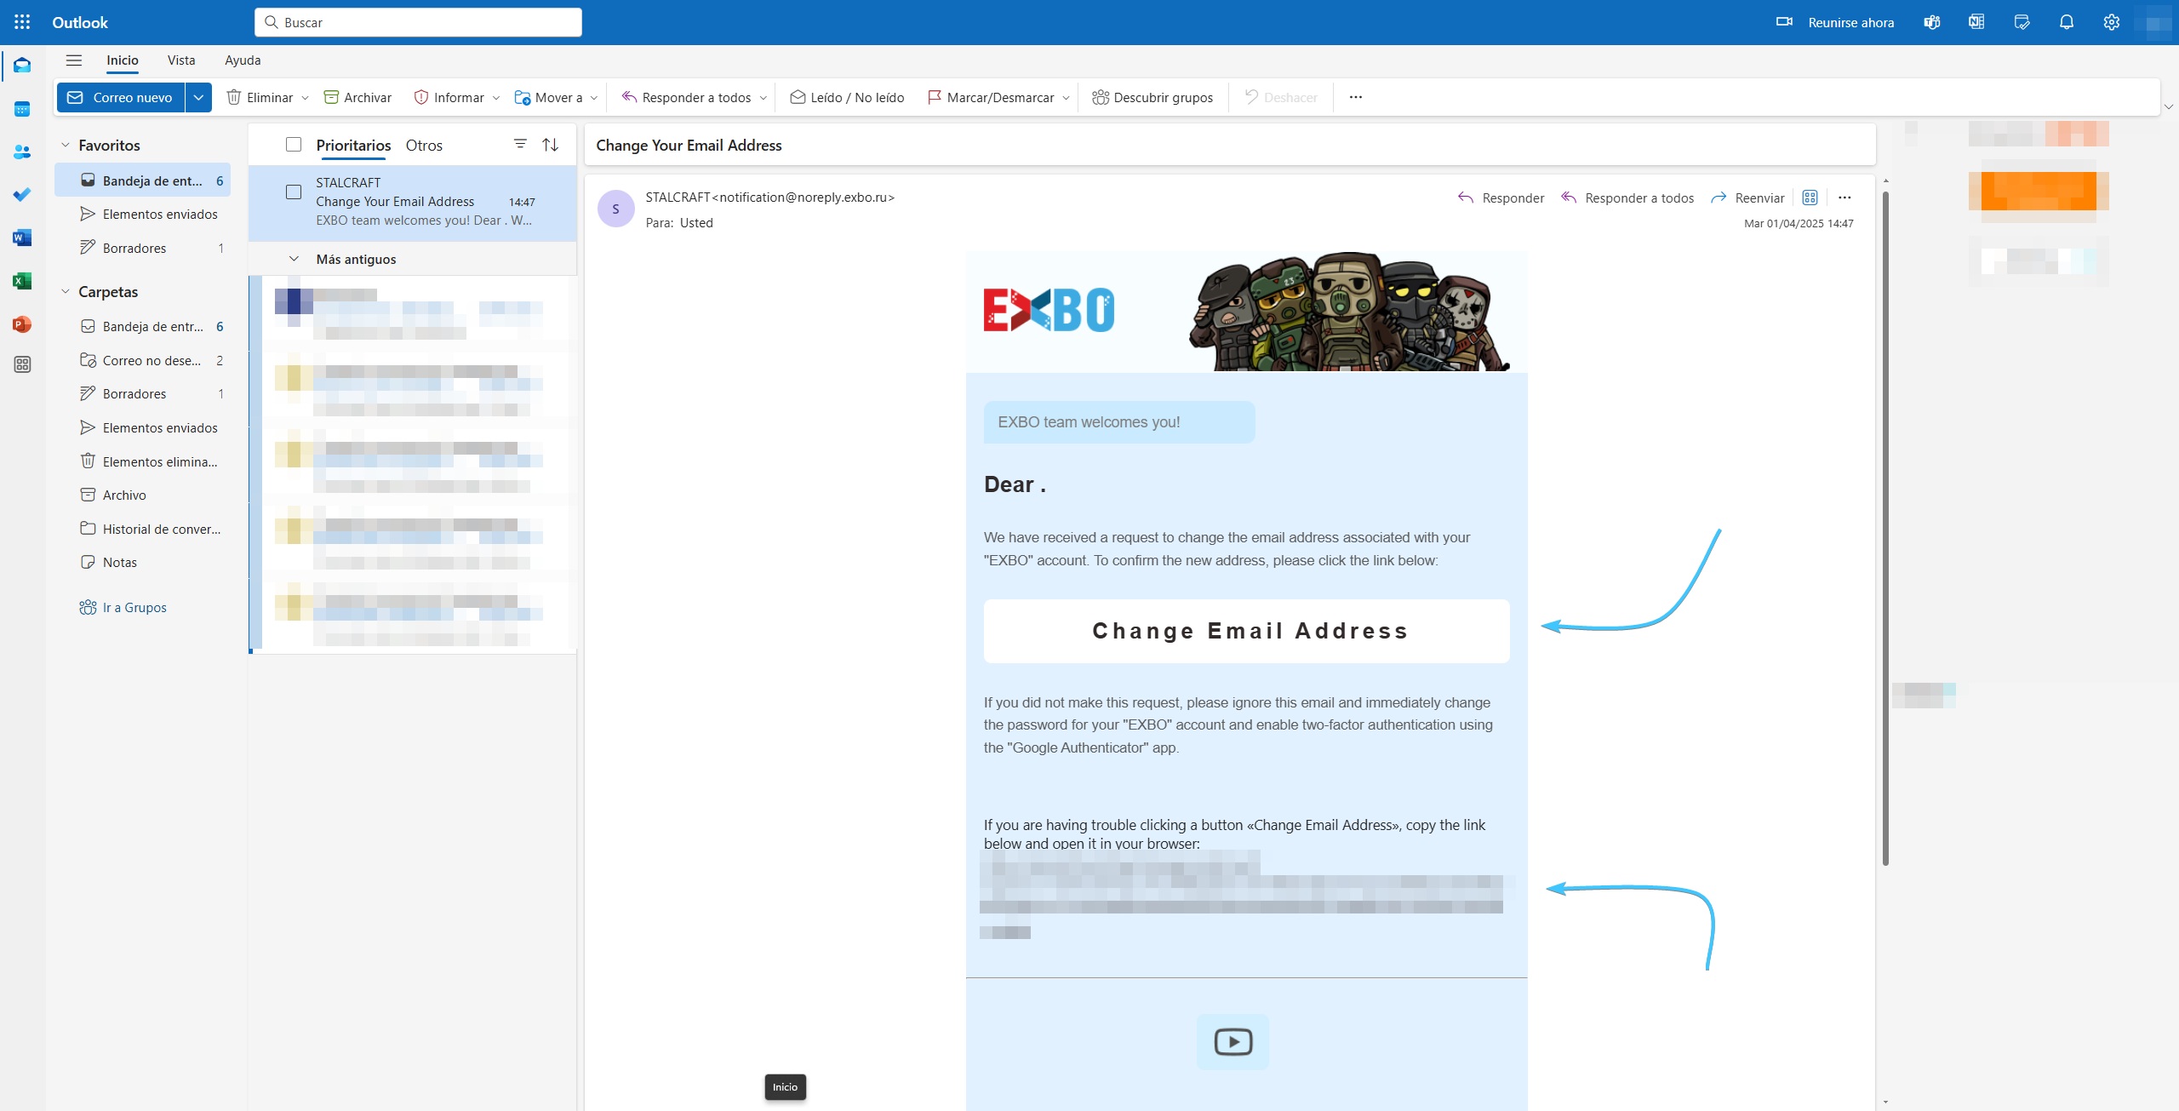Open Mail icon in left rail
Viewport: 2179px width, 1111px height.
click(x=22, y=66)
